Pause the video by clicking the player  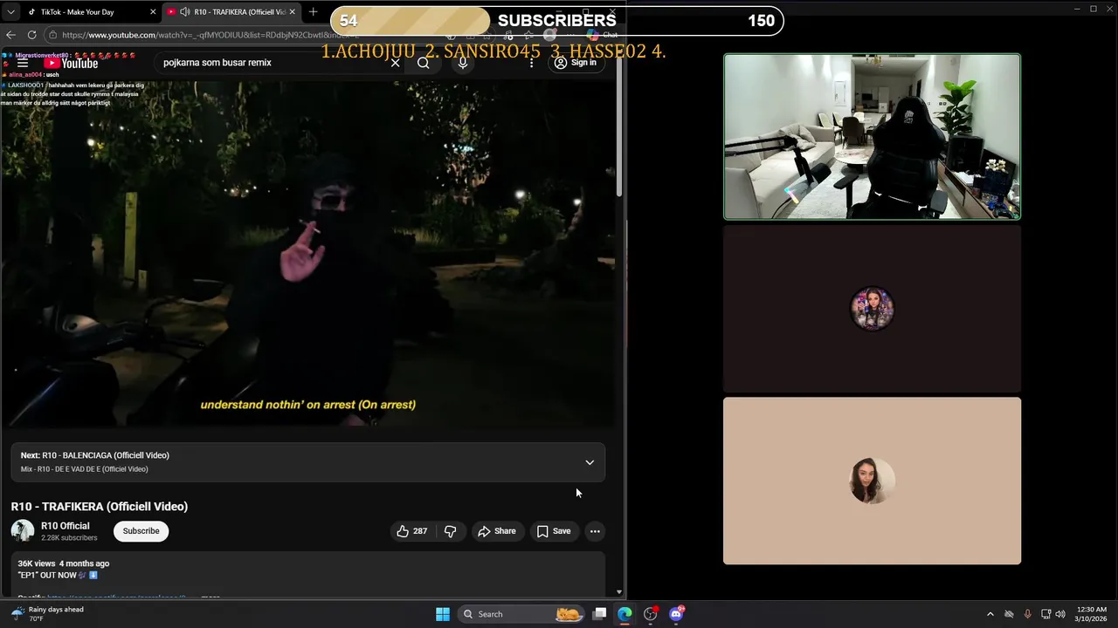(x=307, y=253)
